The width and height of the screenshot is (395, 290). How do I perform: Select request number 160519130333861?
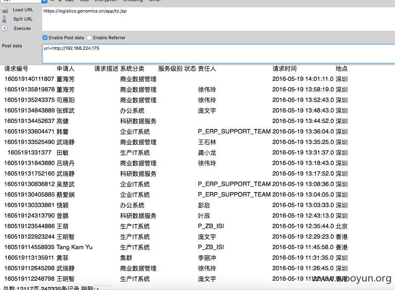29,205
